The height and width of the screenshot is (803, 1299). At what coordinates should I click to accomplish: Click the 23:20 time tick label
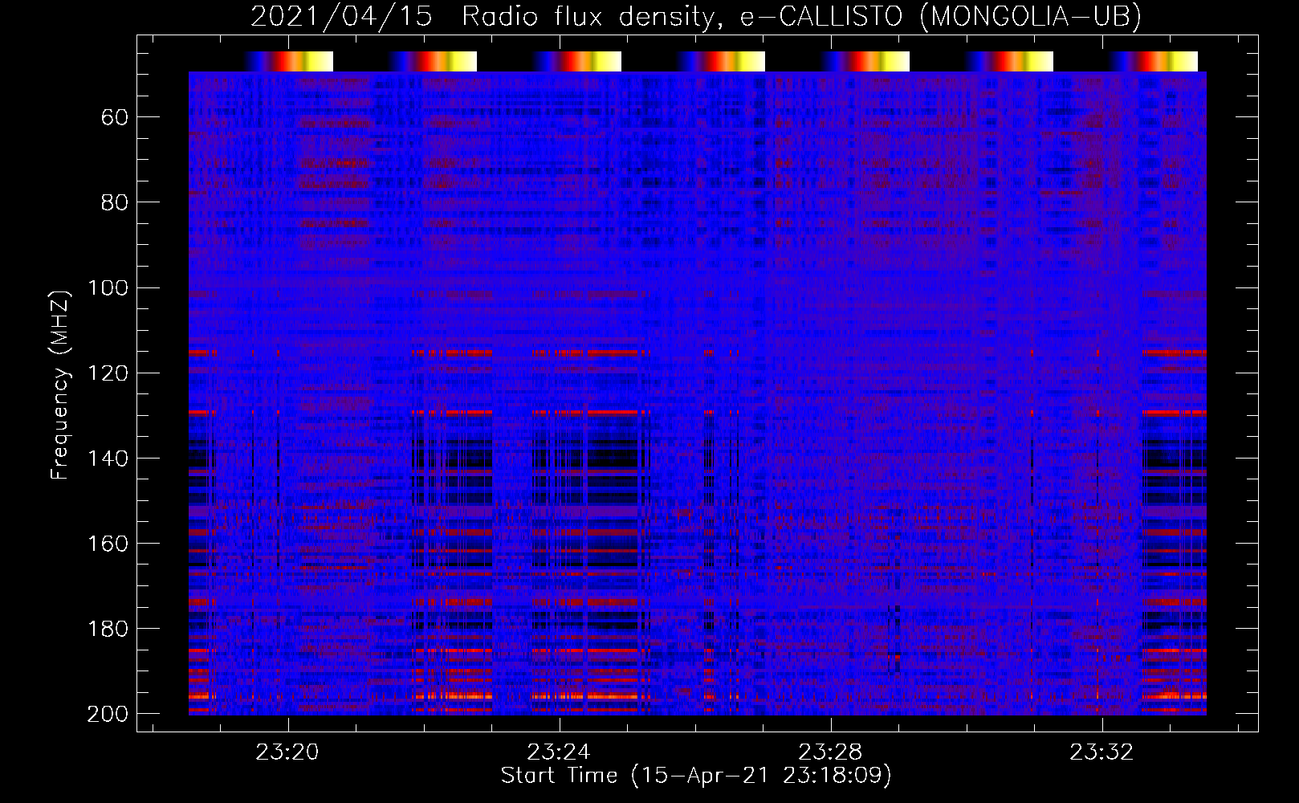[287, 752]
